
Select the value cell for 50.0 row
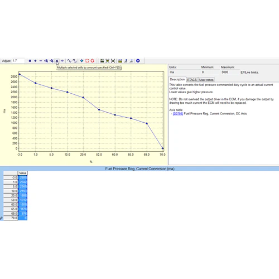click(x=23, y=200)
